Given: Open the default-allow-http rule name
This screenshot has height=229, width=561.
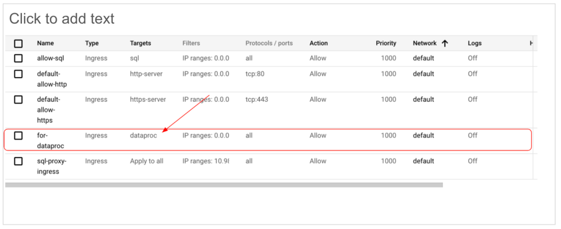Looking at the screenshot, I should click(x=52, y=79).
